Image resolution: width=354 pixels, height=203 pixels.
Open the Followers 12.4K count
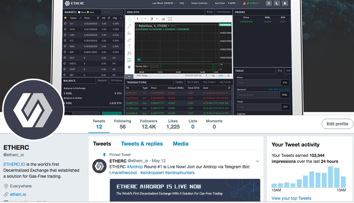point(149,124)
